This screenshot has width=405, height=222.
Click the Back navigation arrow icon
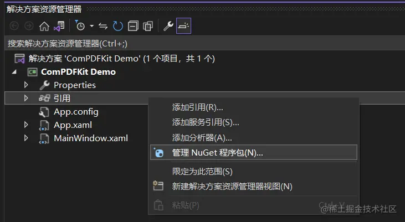14,26
